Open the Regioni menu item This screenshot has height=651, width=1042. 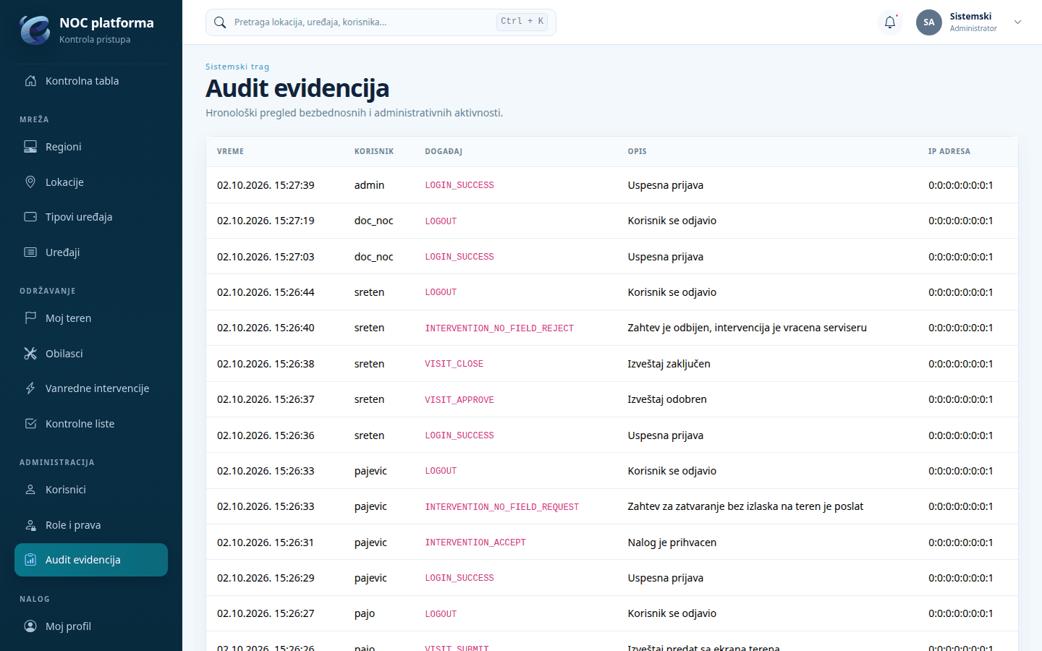pyautogui.click(x=91, y=147)
